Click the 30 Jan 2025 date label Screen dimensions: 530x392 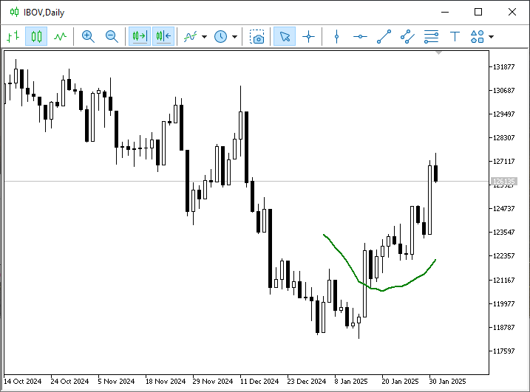(x=447, y=381)
